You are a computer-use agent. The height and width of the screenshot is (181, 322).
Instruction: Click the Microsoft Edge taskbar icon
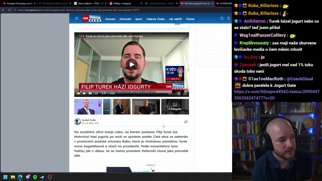coord(20,177)
